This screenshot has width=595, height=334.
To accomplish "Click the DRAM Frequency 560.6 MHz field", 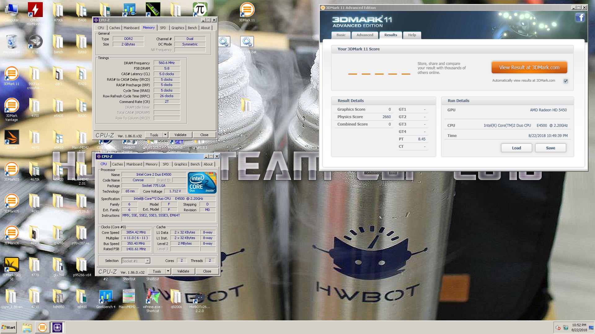I will pos(167,63).
